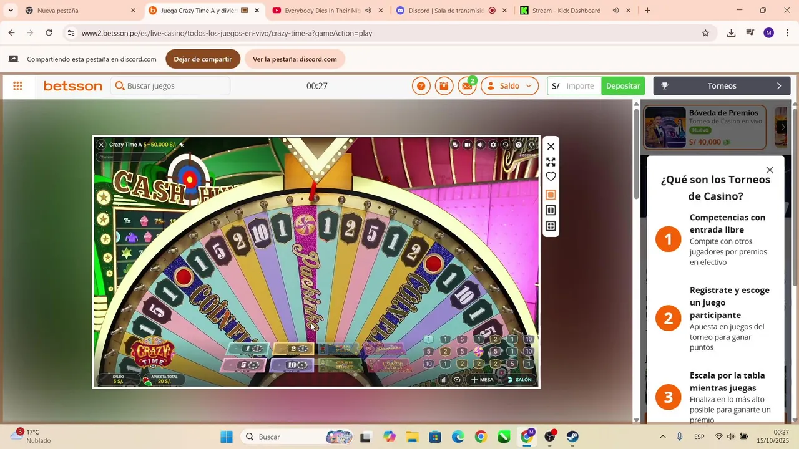Place a bet on the 10 spot
Image resolution: width=799 pixels, height=449 pixels.
[292, 365]
